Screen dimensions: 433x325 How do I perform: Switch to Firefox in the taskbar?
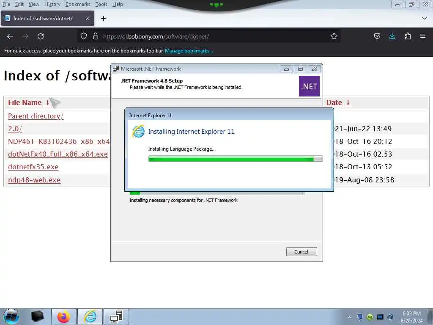click(63, 317)
